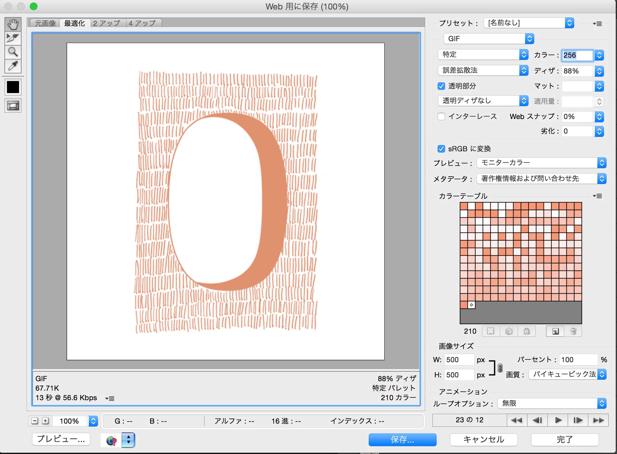
Task: Toggle the sRGB に変換 checkbox
Action: click(441, 149)
